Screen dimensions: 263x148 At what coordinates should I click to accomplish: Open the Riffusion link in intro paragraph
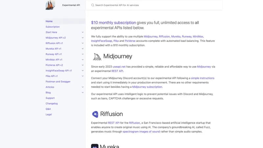164,37
